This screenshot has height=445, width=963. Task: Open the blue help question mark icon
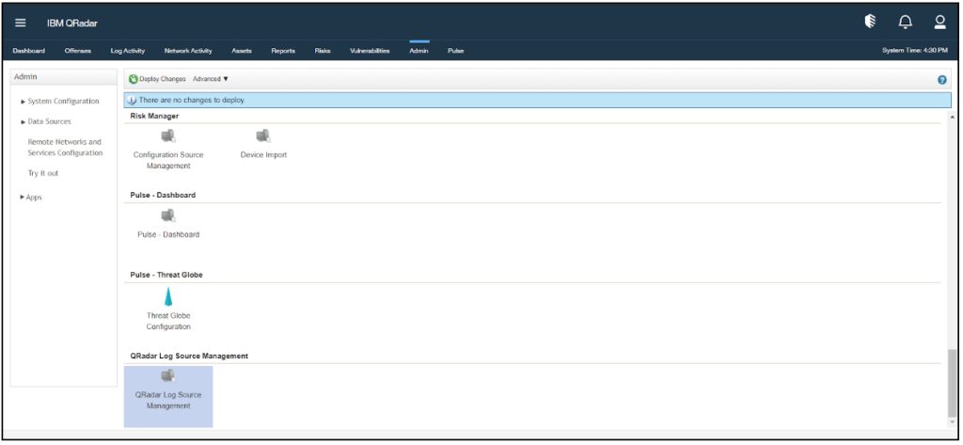942,80
